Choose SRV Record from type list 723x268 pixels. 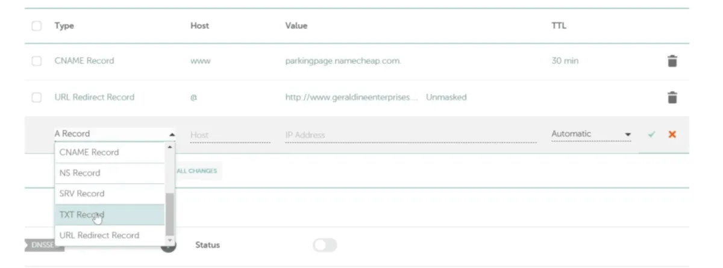click(x=108, y=193)
